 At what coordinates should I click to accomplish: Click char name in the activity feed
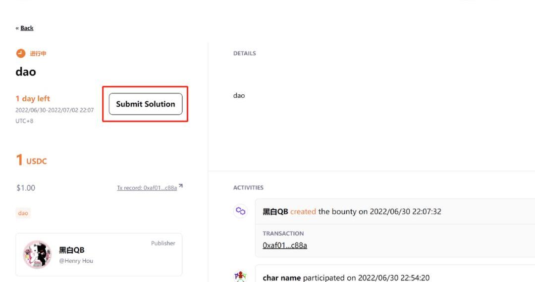coord(281,278)
